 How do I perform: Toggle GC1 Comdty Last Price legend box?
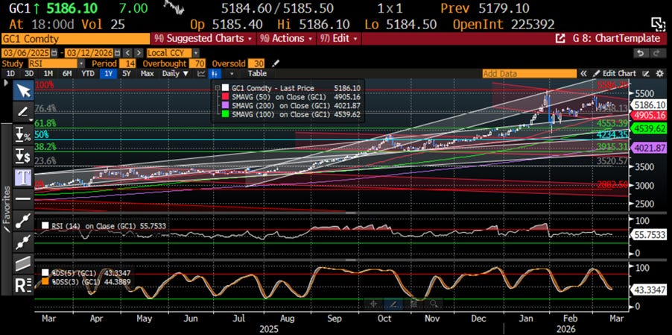point(226,87)
